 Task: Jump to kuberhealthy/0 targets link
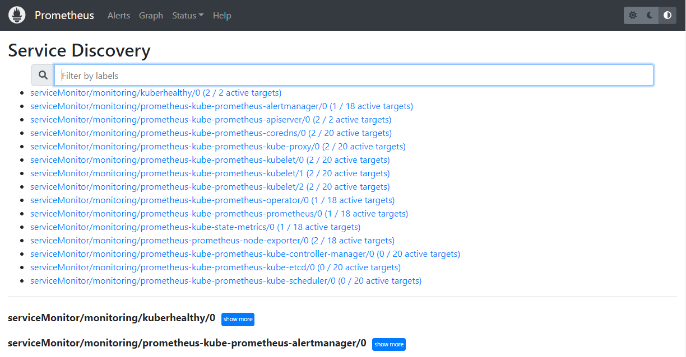[x=156, y=93]
